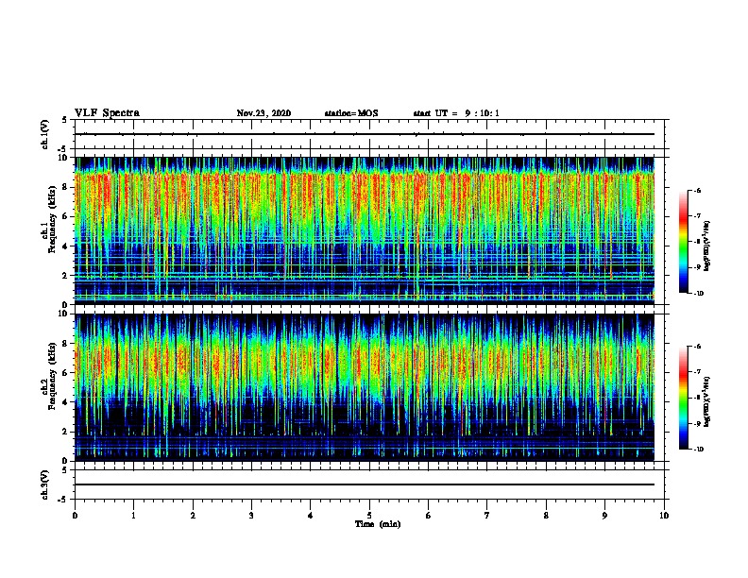Viewport: 748px width, 578px height.
Task: Click the log(PSD) label beside ch.1 color bar
Action: [x=707, y=246]
